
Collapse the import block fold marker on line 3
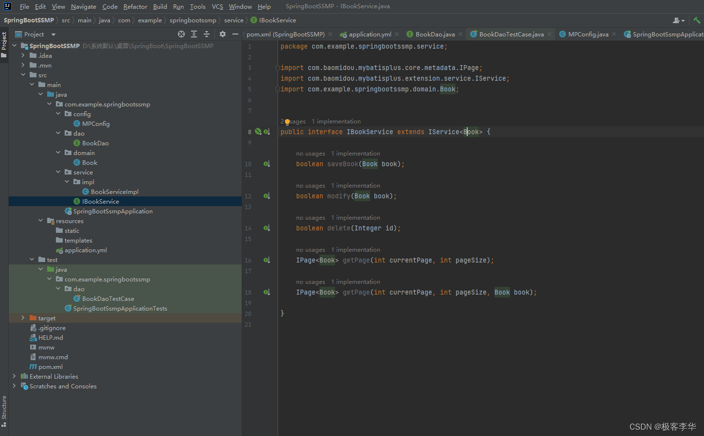[x=277, y=68]
